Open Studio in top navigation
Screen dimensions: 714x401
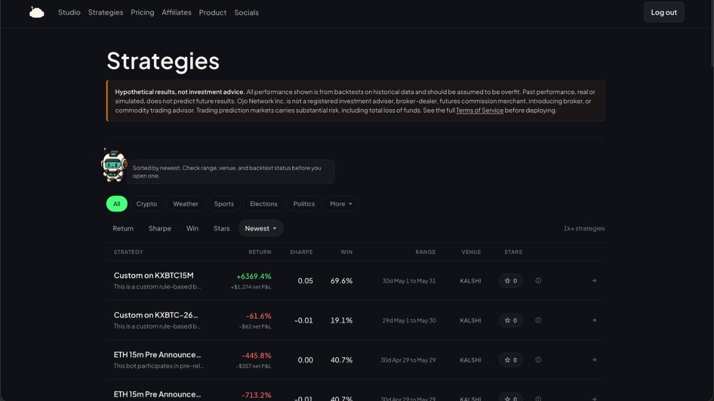[x=69, y=12]
